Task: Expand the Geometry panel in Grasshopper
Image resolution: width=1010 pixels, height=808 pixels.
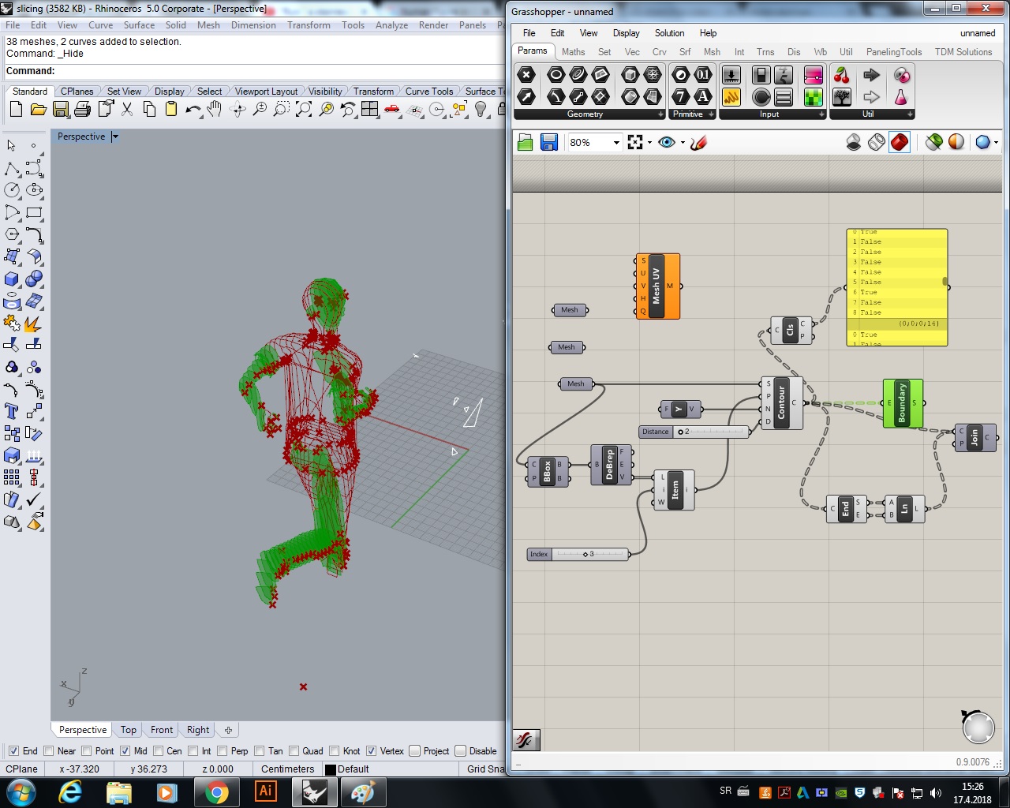Action: (x=661, y=114)
